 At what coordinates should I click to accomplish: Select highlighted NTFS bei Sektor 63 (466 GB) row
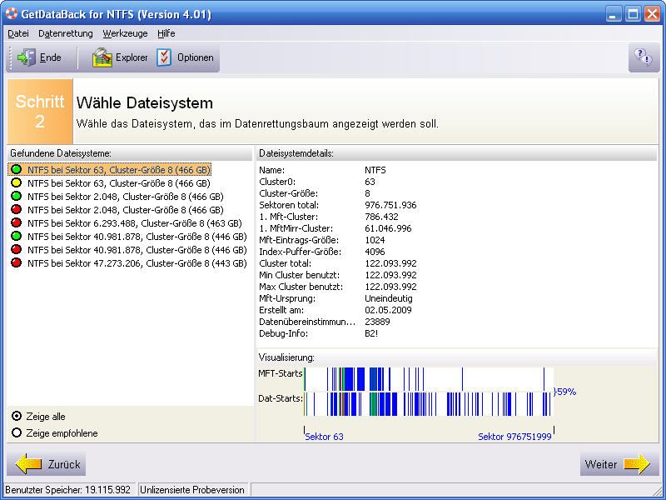pyautogui.click(x=119, y=170)
